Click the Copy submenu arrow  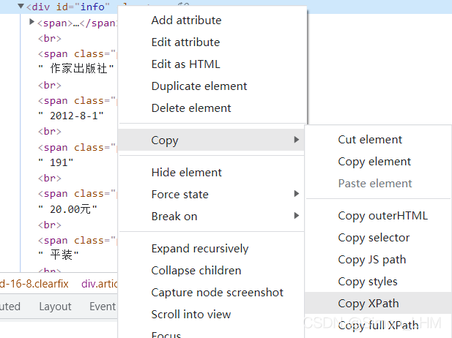coord(297,140)
